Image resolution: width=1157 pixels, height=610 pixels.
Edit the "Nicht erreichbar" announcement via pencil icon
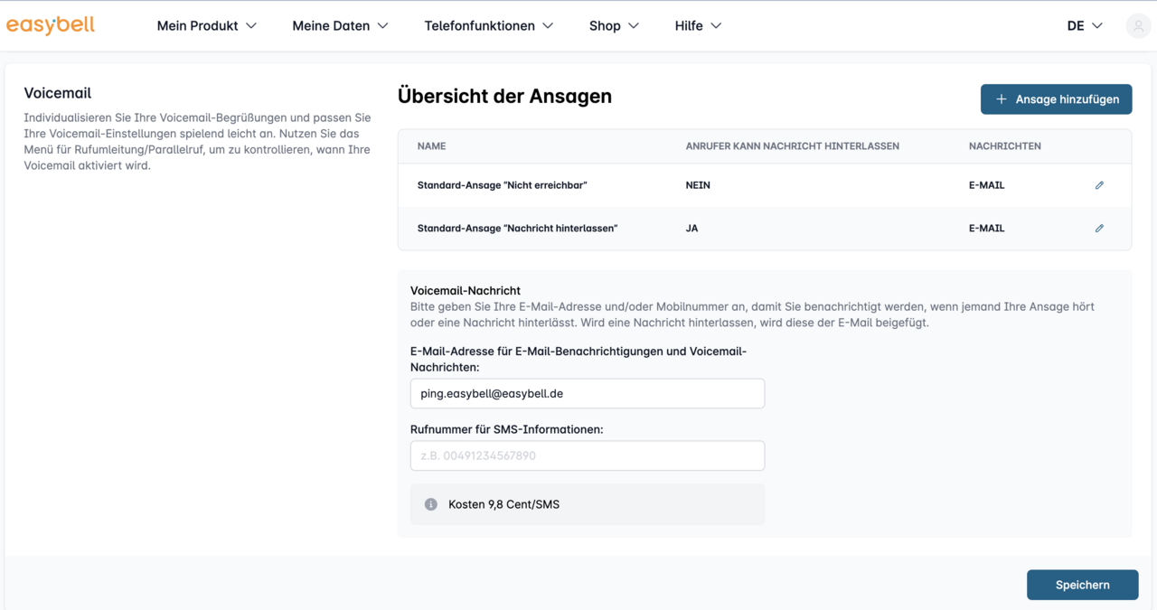tap(1099, 185)
